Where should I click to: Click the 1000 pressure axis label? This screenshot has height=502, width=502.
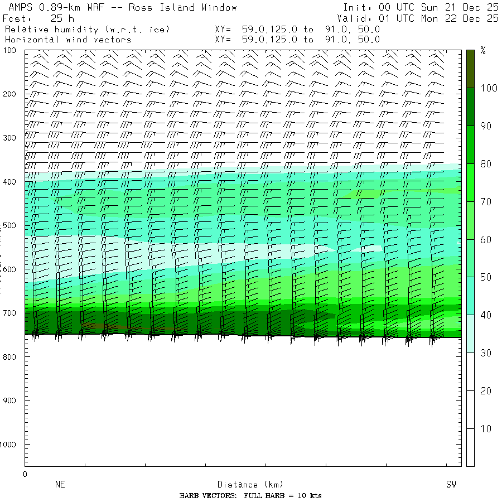(8, 445)
